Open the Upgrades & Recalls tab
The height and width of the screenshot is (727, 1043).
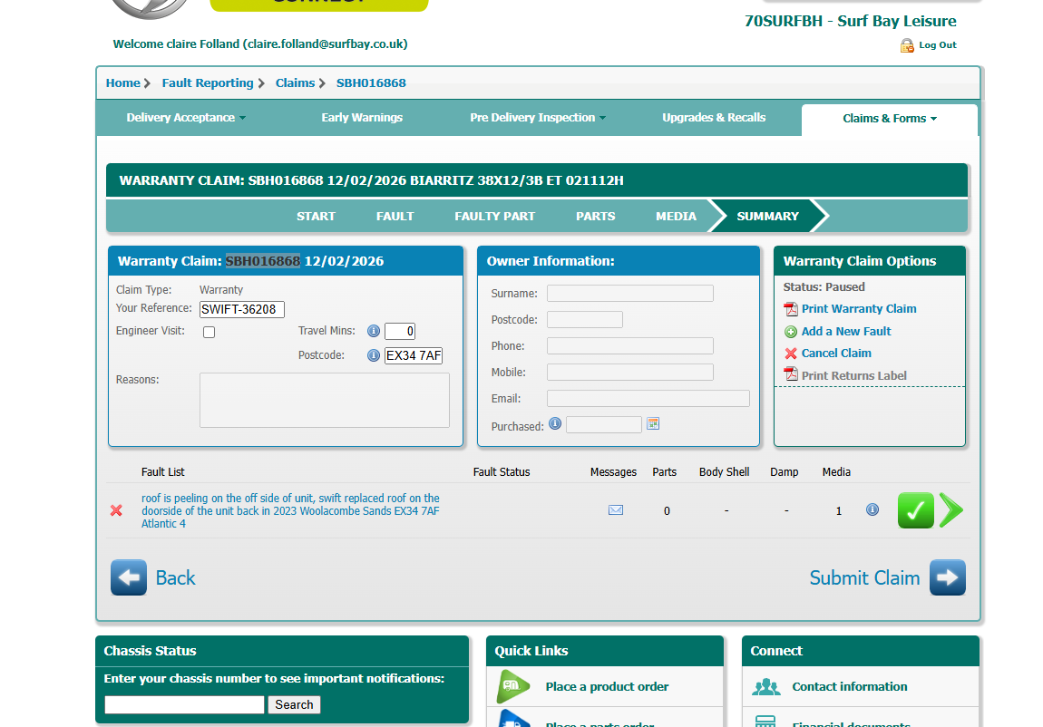tap(714, 118)
